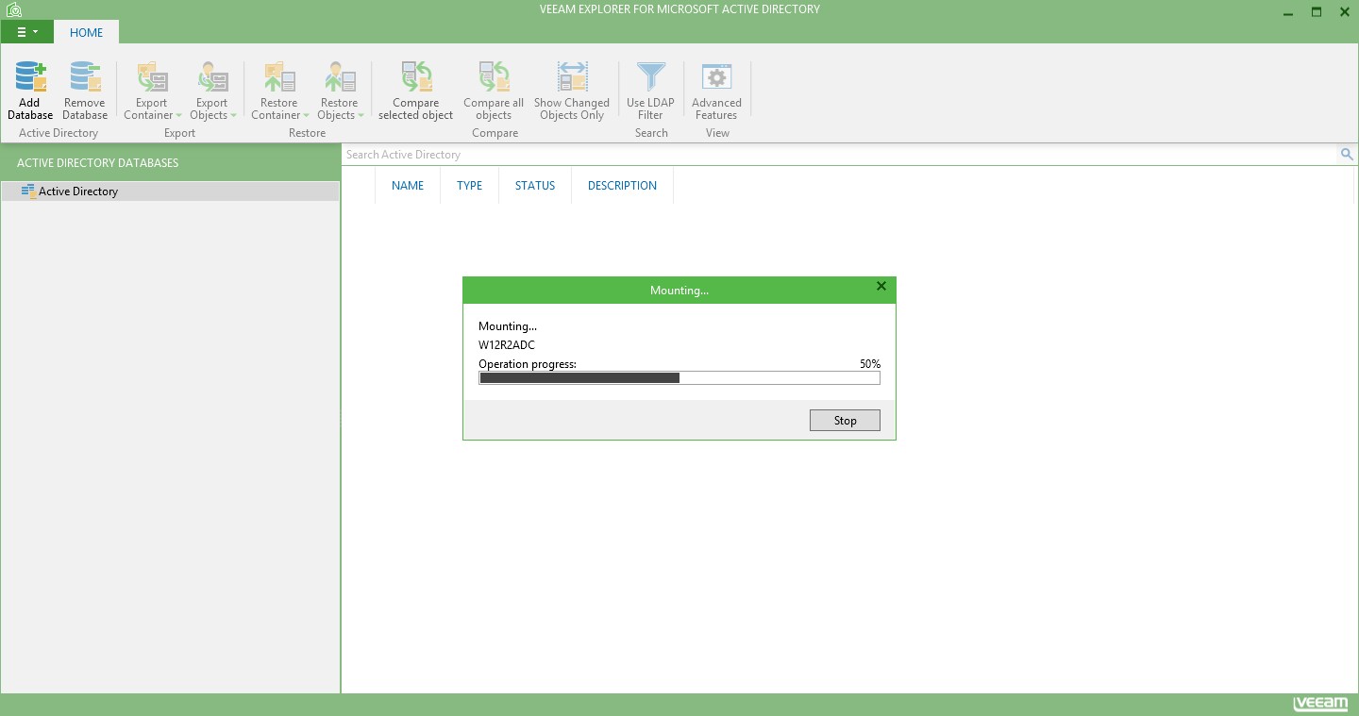Select Active Directory in the databases tree
Screen dimensions: 1359x716
pos(170,191)
